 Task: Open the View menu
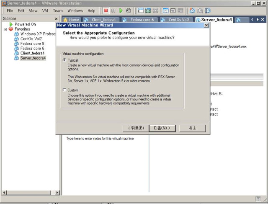pyautogui.click(x=33, y=10)
